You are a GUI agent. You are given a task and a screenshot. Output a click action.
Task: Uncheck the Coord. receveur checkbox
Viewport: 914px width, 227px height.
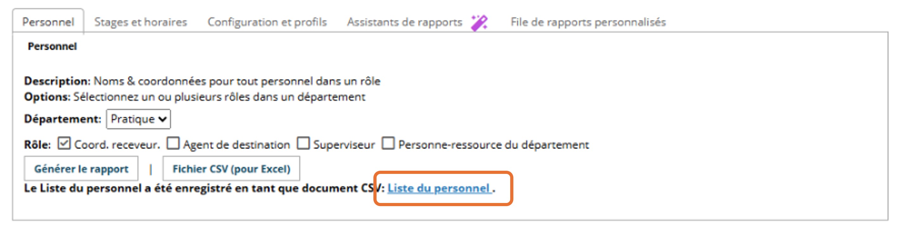[64, 144]
